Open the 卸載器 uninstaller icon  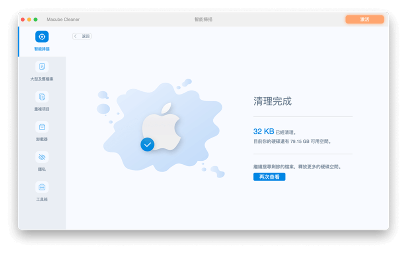click(x=42, y=127)
